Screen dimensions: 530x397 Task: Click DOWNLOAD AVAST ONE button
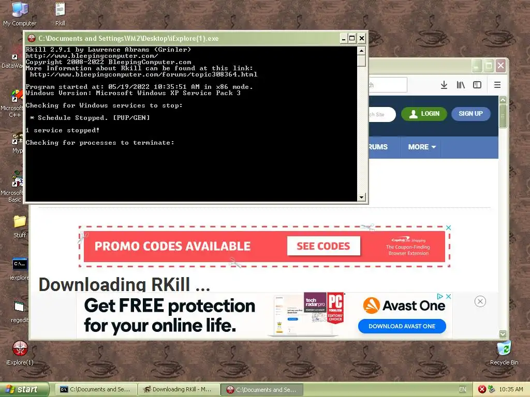click(402, 326)
